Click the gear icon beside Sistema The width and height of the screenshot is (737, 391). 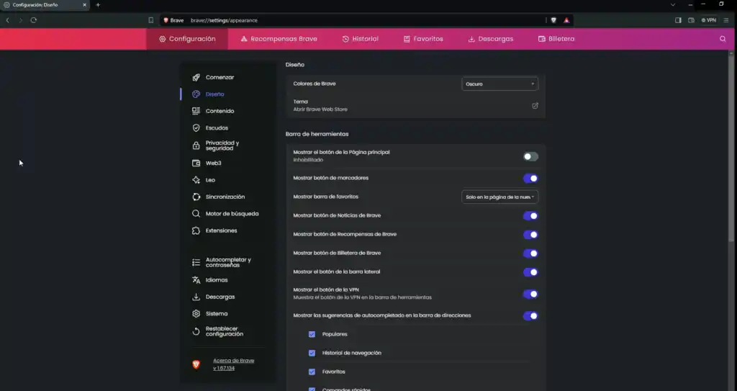click(196, 314)
